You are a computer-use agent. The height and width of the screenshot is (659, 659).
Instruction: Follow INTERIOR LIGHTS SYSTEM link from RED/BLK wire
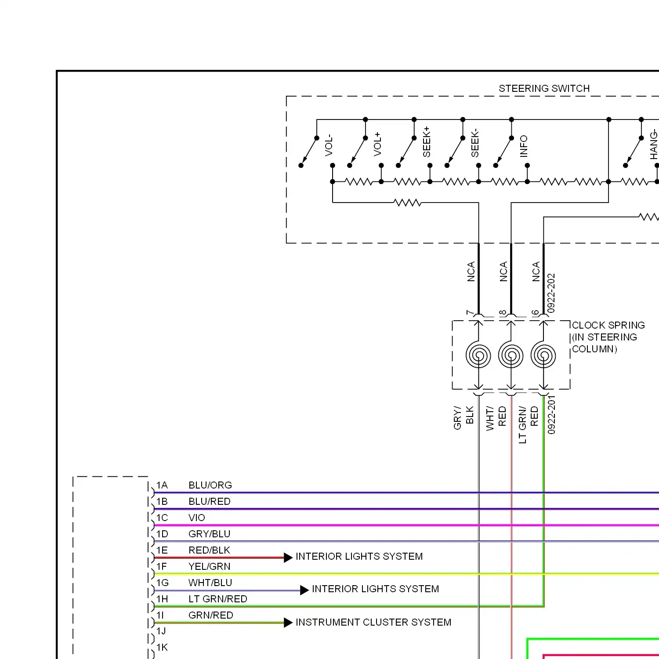(359, 556)
